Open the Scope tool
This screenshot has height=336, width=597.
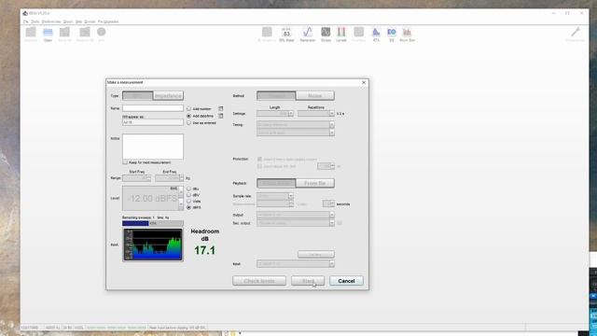click(x=326, y=34)
